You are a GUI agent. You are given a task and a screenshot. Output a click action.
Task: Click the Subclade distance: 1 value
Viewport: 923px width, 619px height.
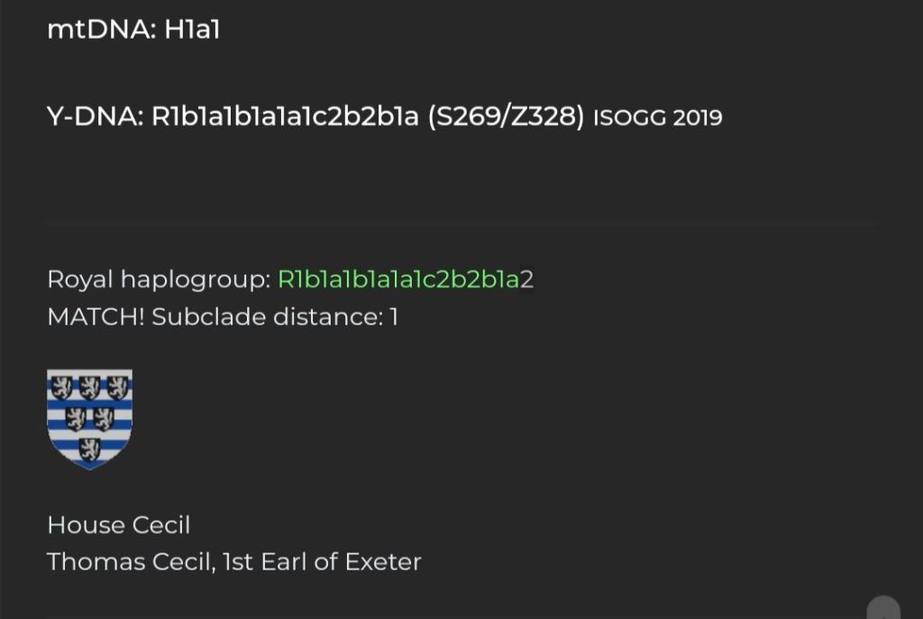pos(275,318)
